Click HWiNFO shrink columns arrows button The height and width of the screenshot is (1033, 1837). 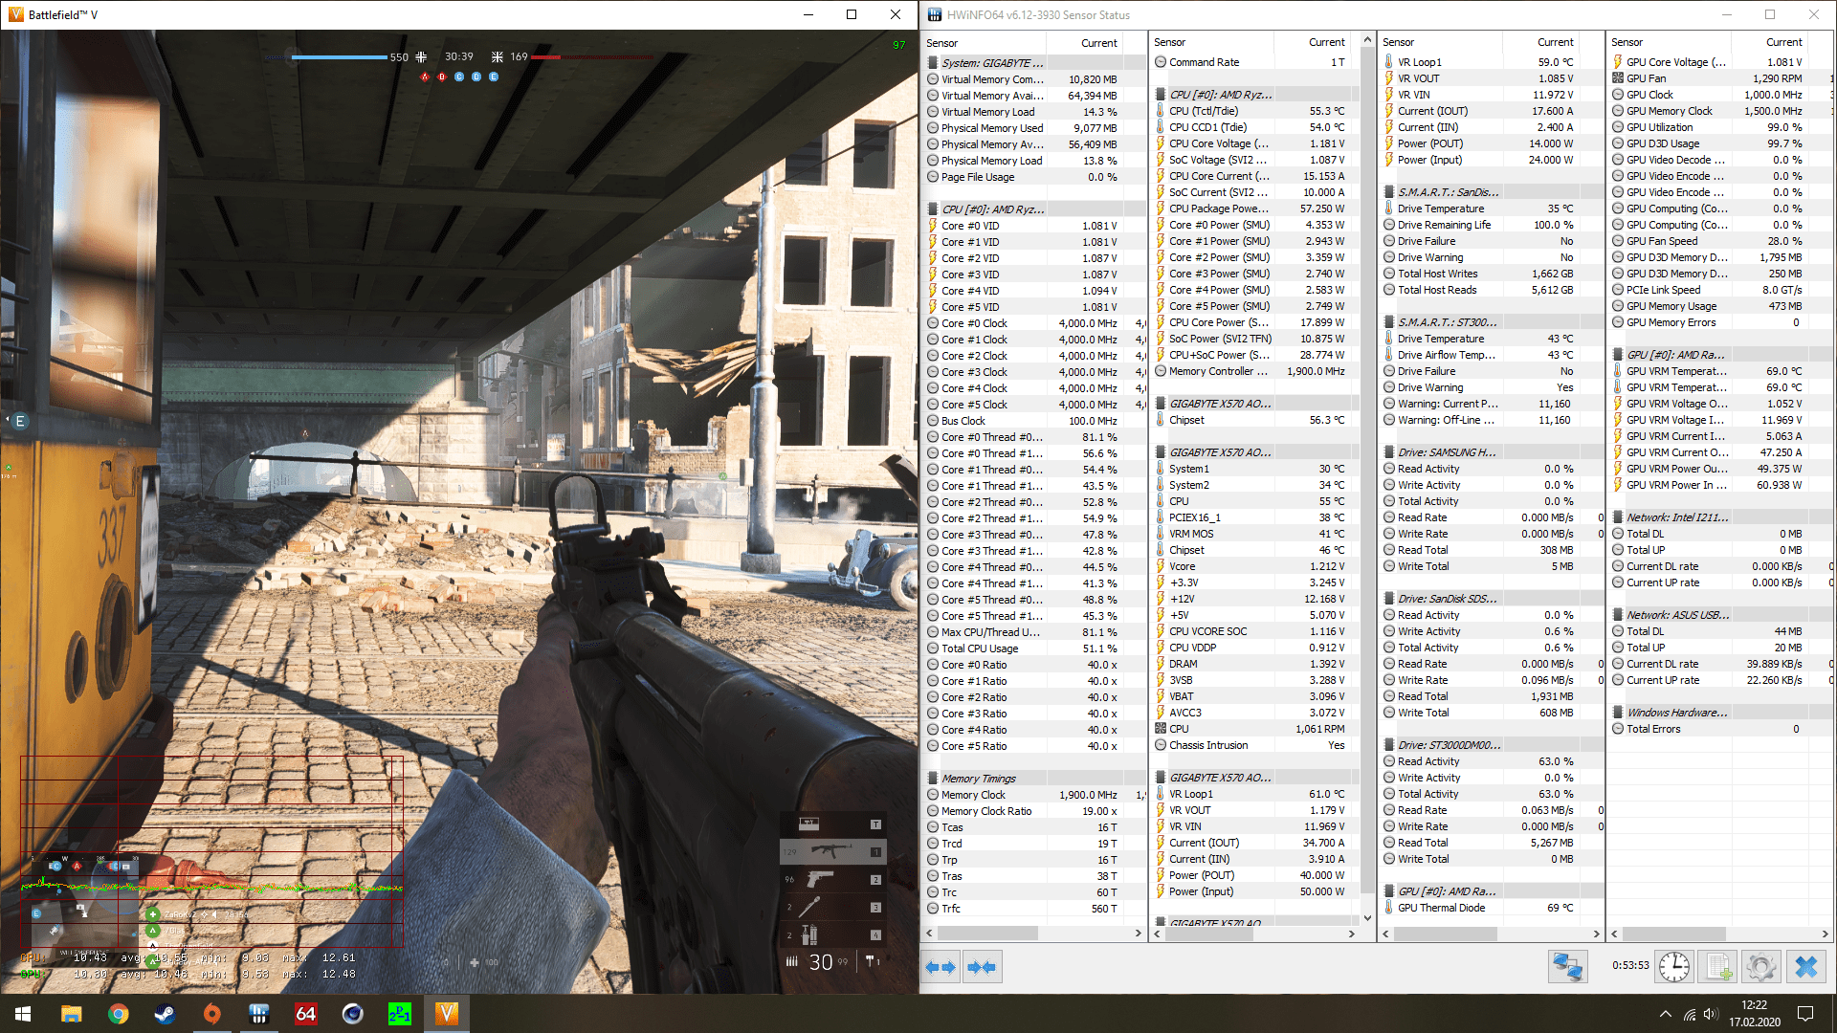(982, 967)
